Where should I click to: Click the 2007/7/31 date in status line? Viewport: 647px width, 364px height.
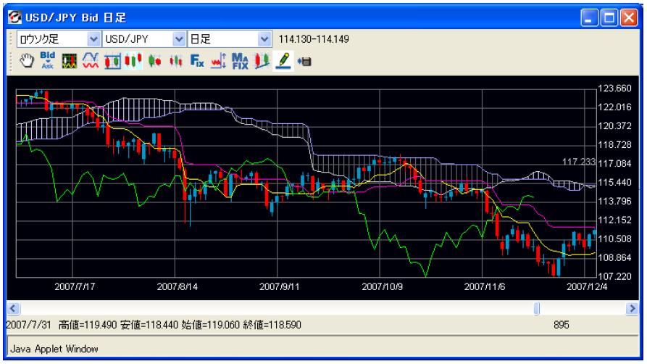tap(28, 325)
